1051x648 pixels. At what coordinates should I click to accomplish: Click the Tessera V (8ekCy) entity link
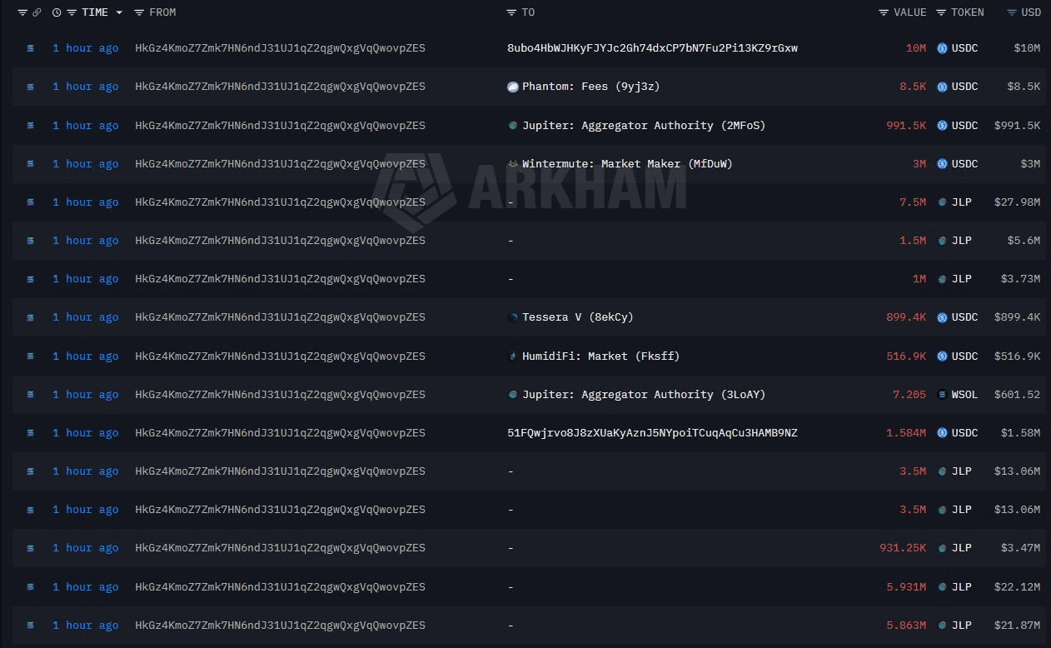[577, 317]
